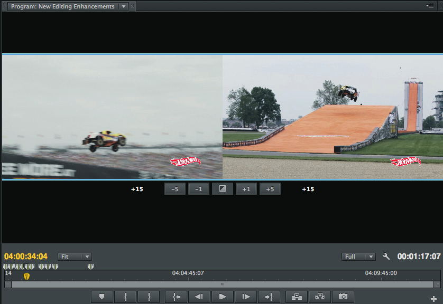This screenshot has width=443, height=304.
Task: Click the Extract button
Action: tap(320, 297)
